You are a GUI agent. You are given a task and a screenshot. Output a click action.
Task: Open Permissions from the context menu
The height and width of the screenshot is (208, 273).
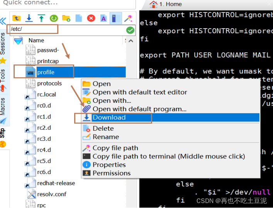171,173
